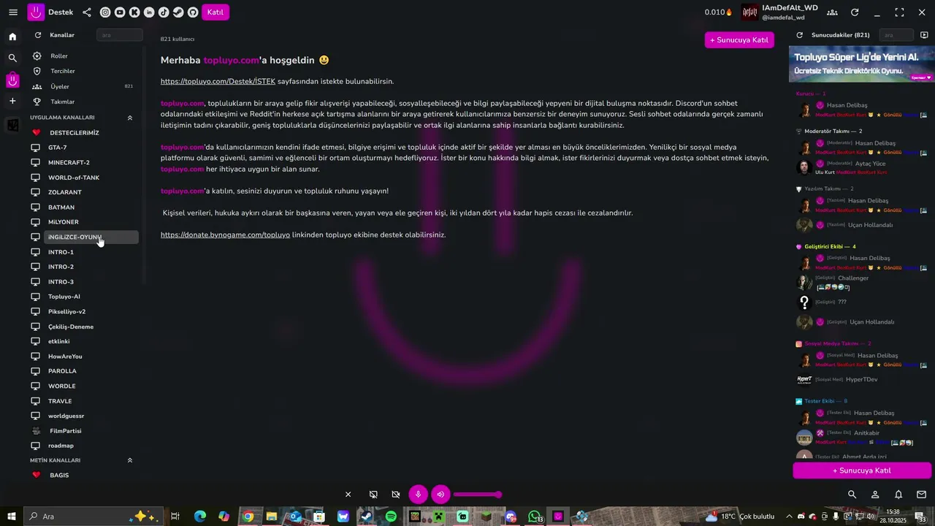The height and width of the screenshot is (526, 935).
Task: Follow the topluyo.com/Destek/İSTEK link
Action: pyautogui.click(x=218, y=81)
